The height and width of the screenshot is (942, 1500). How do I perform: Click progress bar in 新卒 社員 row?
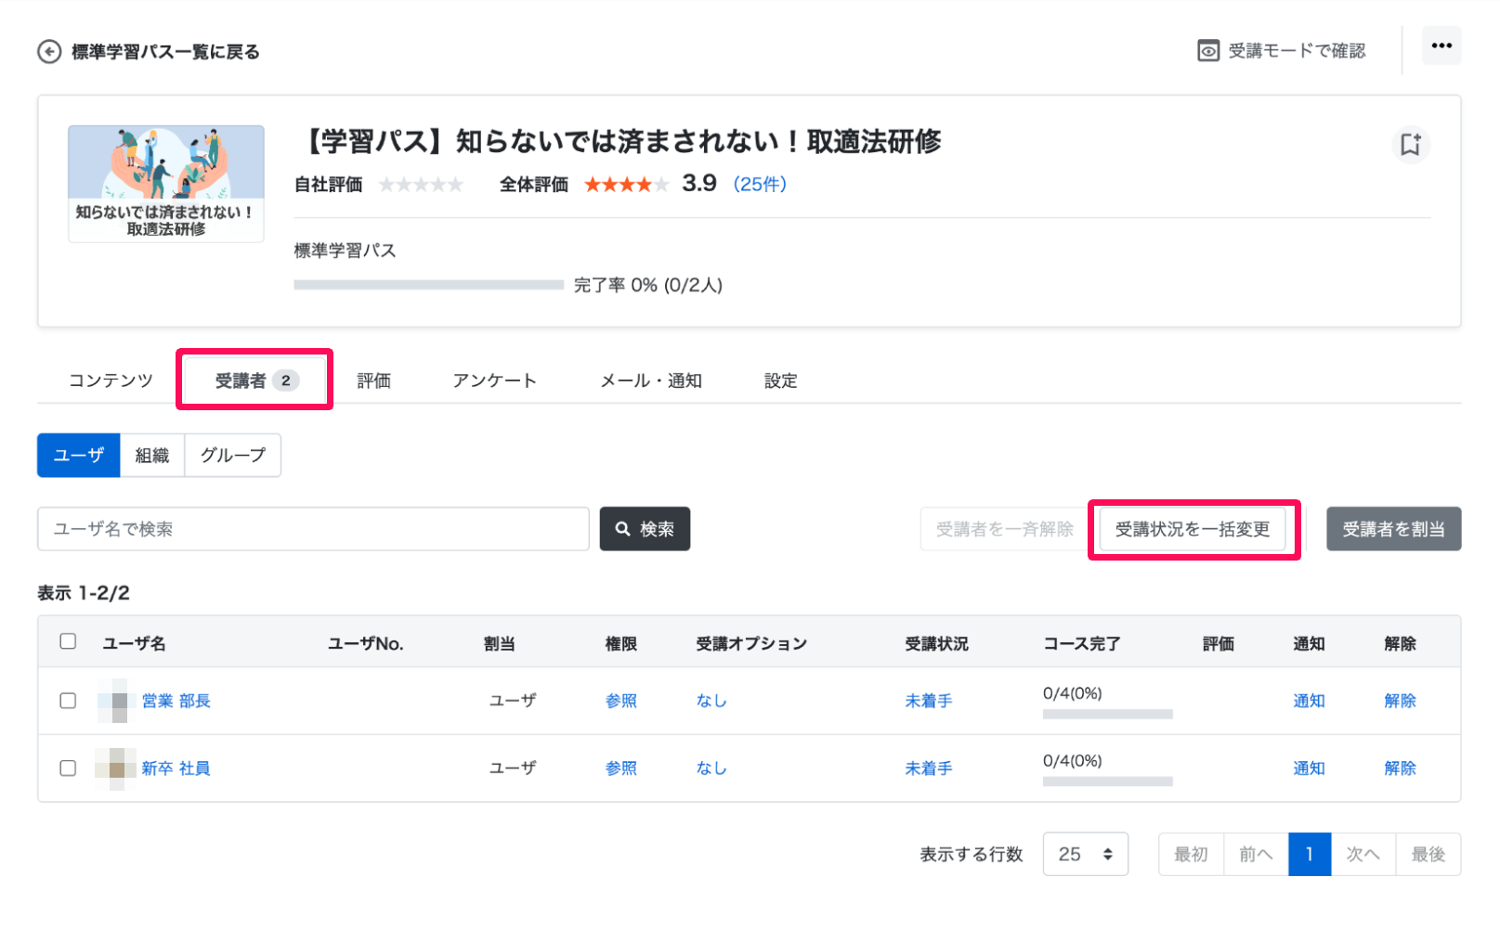[1107, 781]
